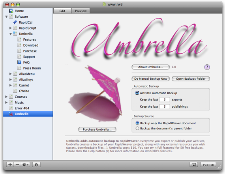Click the Press Room page icon
This screenshot has height=174, width=225.
(19, 68)
